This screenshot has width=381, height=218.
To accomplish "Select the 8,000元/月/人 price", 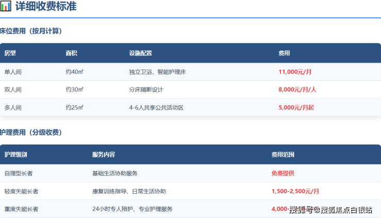I will [297, 89].
